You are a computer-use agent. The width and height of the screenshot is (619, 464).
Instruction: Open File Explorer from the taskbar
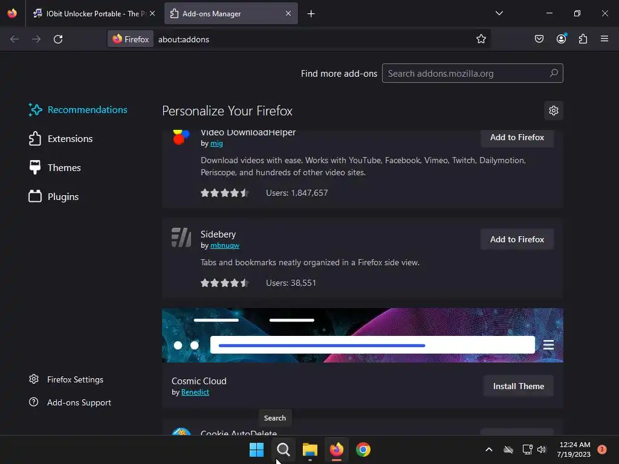click(x=310, y=449)
